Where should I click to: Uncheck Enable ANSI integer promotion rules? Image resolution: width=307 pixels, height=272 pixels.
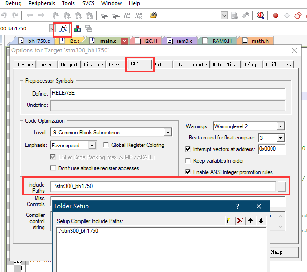[x=188, y=172]
